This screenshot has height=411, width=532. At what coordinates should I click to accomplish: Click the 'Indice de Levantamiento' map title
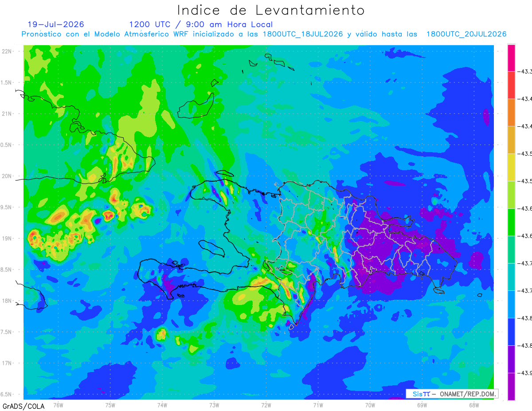click(271, 10)
